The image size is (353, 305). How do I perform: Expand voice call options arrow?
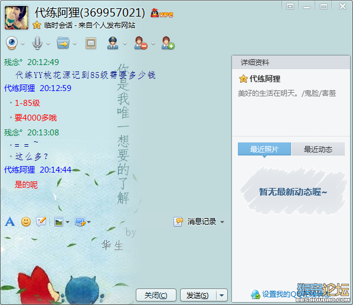coord(48,43)
